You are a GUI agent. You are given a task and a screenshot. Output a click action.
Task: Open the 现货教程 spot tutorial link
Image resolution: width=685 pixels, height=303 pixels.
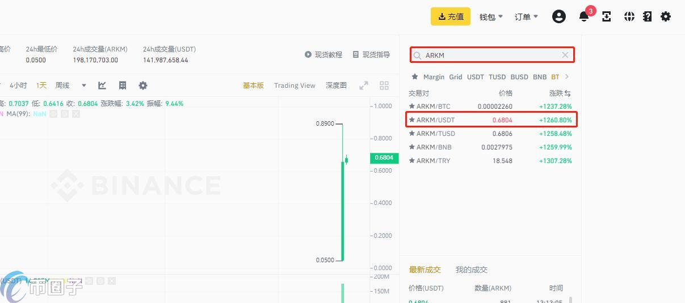coord(323,55)
